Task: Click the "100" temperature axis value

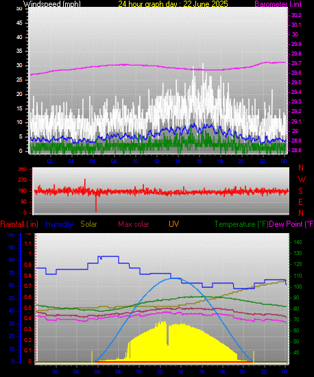Action: tap(298, 287)
